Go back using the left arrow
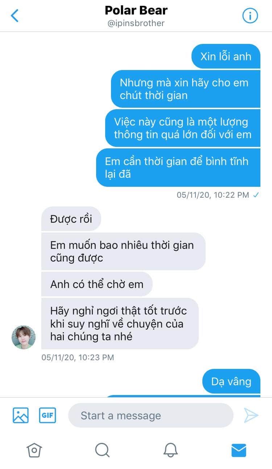The height and width of the screenshot is (469, 272). (x=15, y=16)
